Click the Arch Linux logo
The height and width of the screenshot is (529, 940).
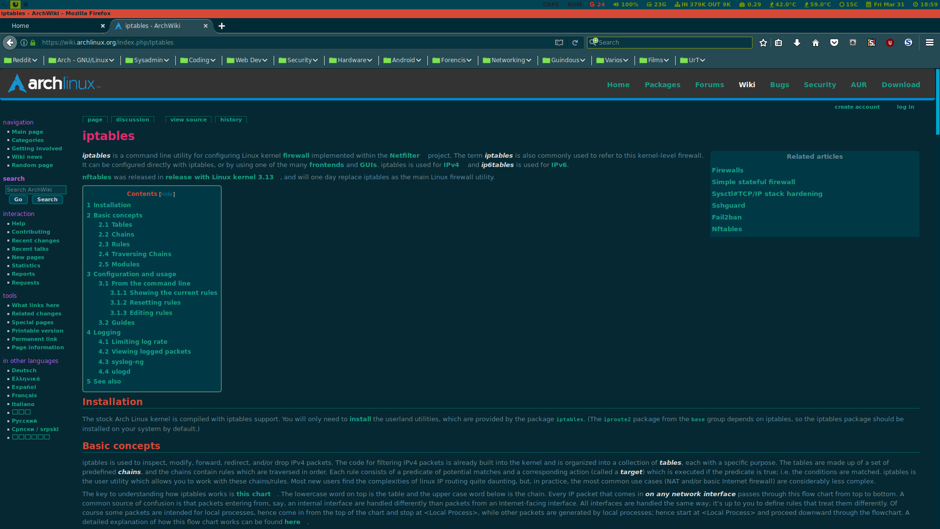[53, 83]
